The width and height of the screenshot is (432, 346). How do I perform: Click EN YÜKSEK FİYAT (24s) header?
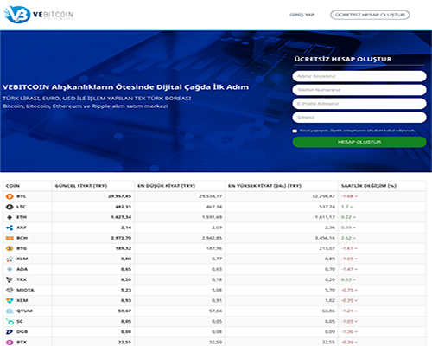pos(264,186)
